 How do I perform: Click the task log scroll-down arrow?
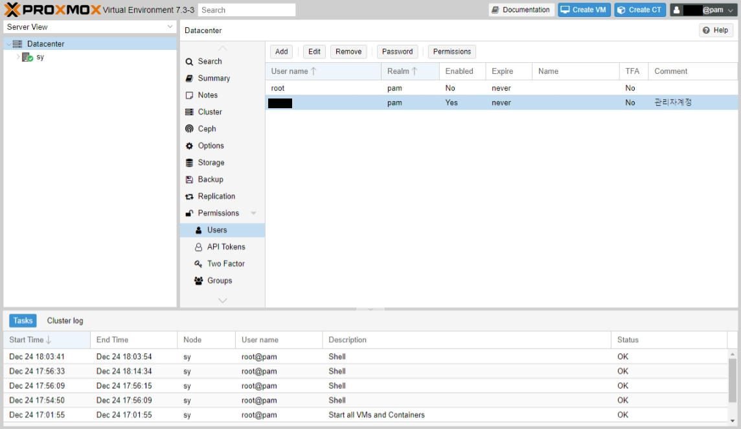(x=732, y=421)
